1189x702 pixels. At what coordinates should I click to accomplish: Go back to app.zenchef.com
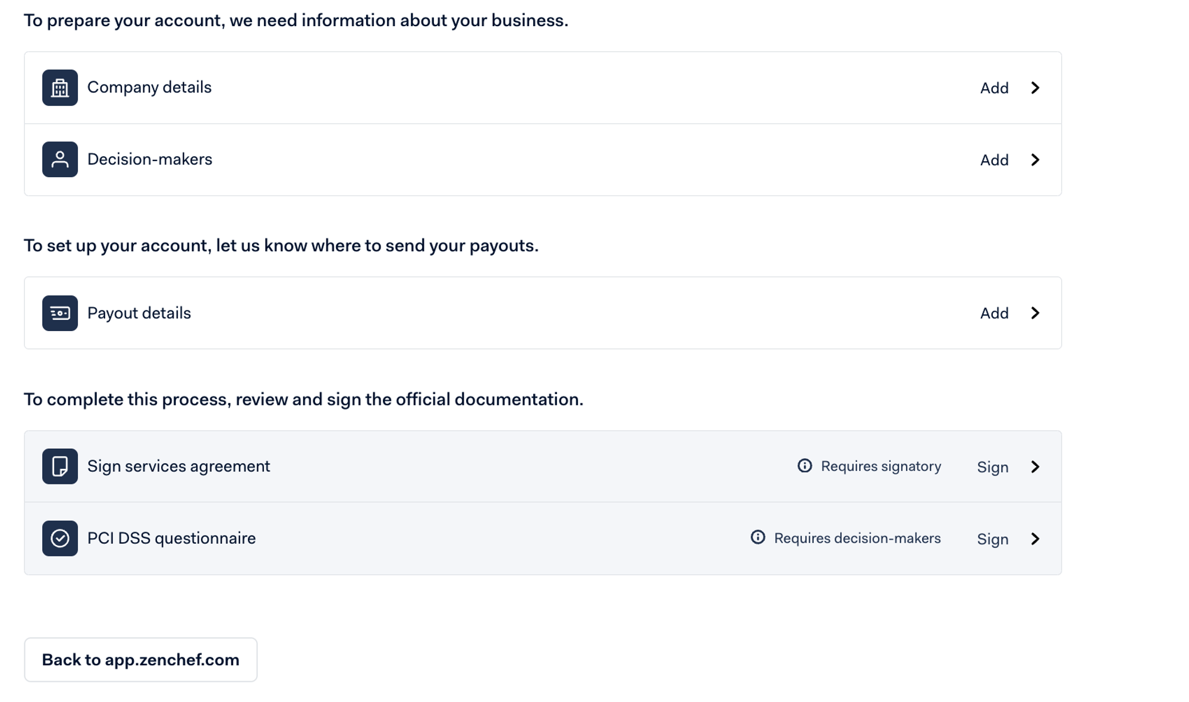point(140,660)
